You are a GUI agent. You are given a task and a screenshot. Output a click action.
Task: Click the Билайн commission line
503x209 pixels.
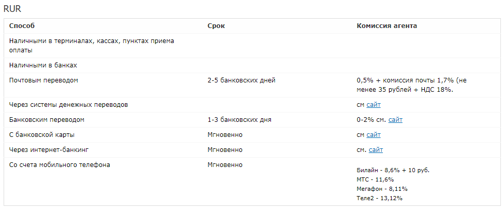tap(393, 170)
